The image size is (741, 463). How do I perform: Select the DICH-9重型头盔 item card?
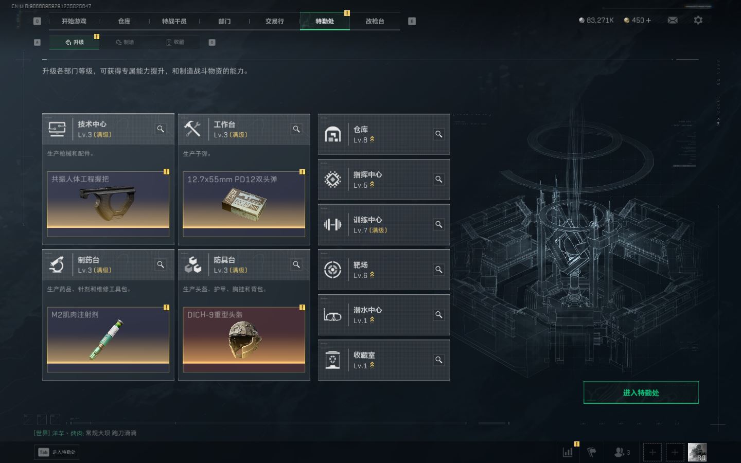coord(244,340)
